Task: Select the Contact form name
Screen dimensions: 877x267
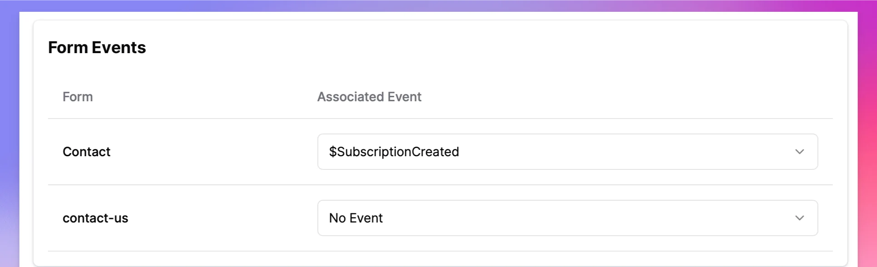Action: (x=86, y=152)
